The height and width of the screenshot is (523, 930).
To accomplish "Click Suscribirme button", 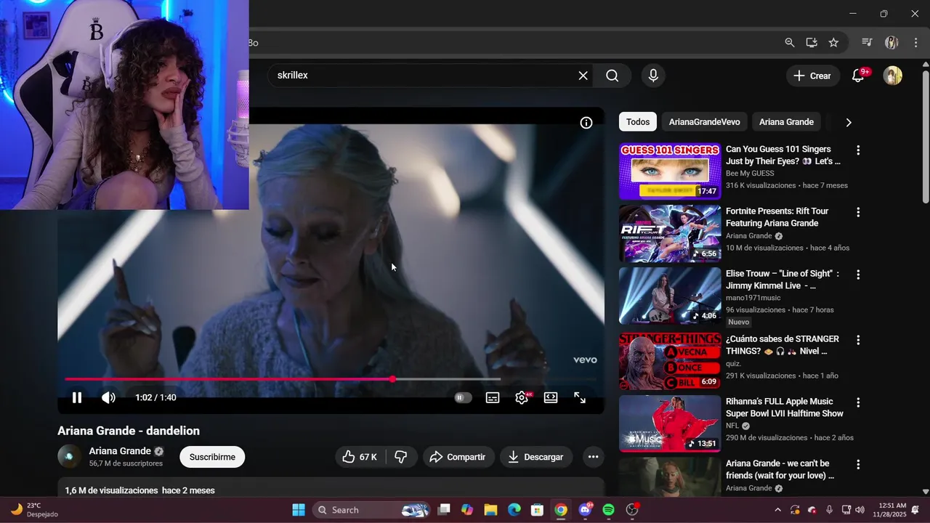I will point(212,457).
